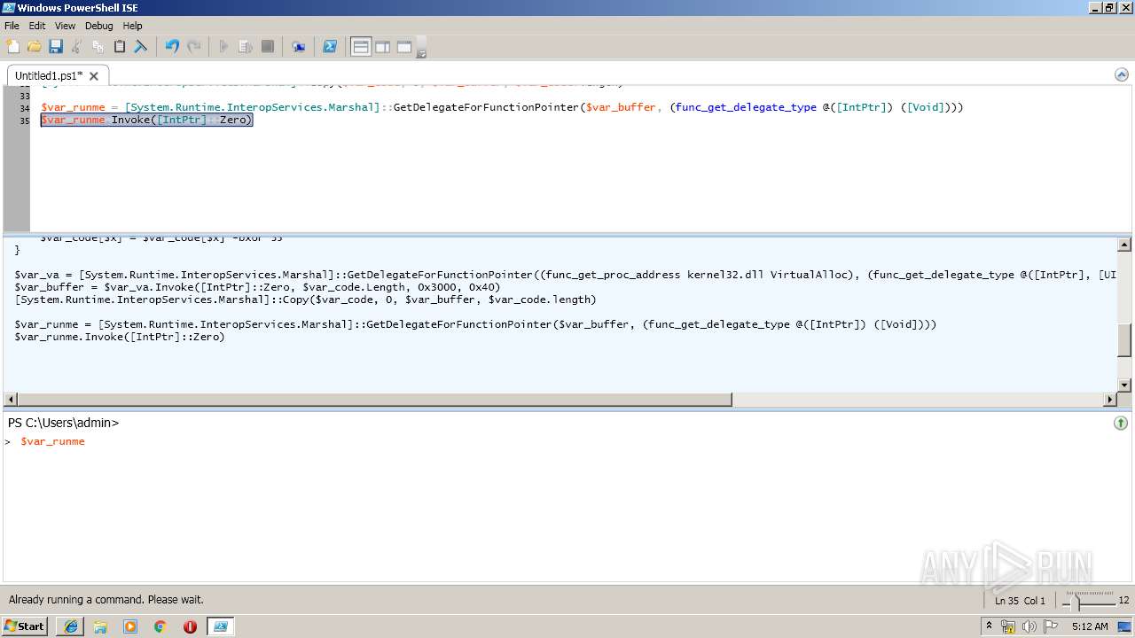Select the Untitled1.ps1* script tab
Screen dimensions: 1135x638
(x=49, y=76)
